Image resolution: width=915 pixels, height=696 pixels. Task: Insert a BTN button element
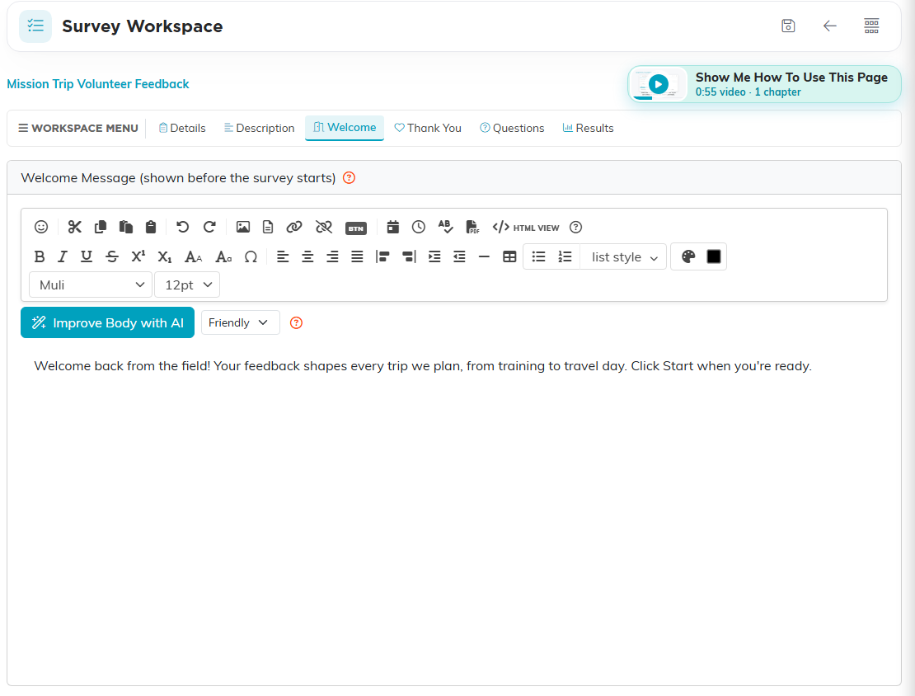tap(356, 228)
